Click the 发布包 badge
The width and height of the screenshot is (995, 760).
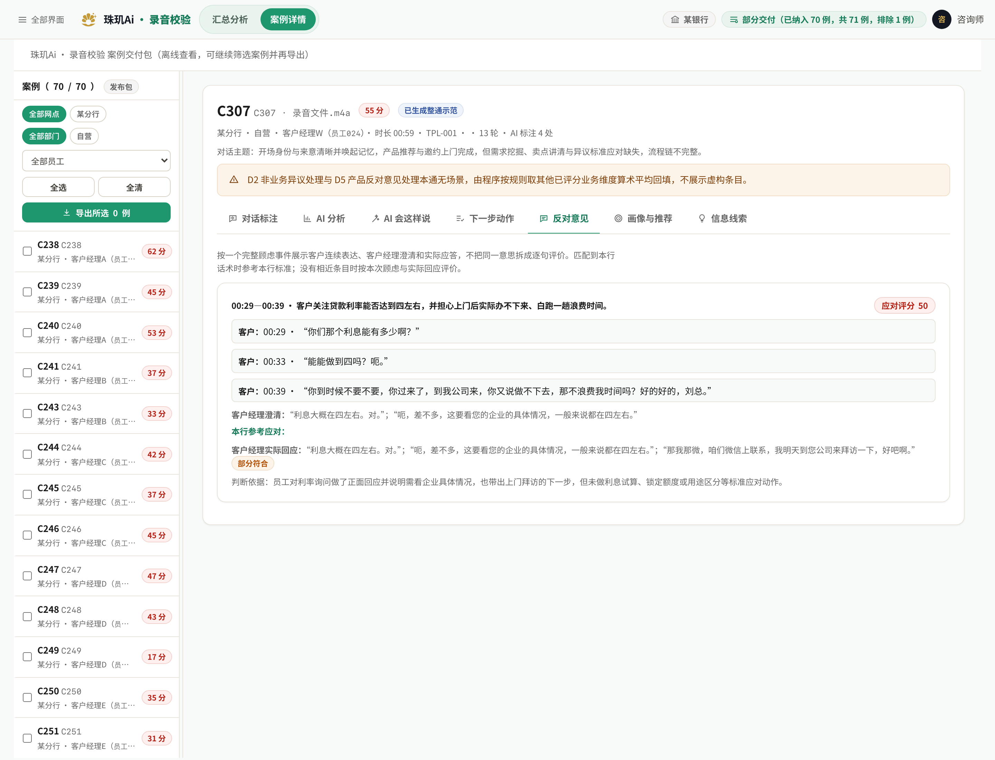[x=121, y=87]
